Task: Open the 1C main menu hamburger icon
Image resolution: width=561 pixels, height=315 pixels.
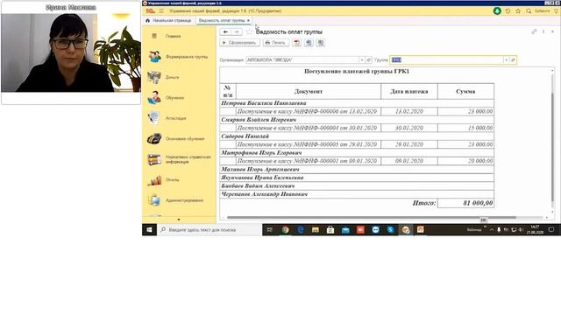Action: [x=161, y=11]
